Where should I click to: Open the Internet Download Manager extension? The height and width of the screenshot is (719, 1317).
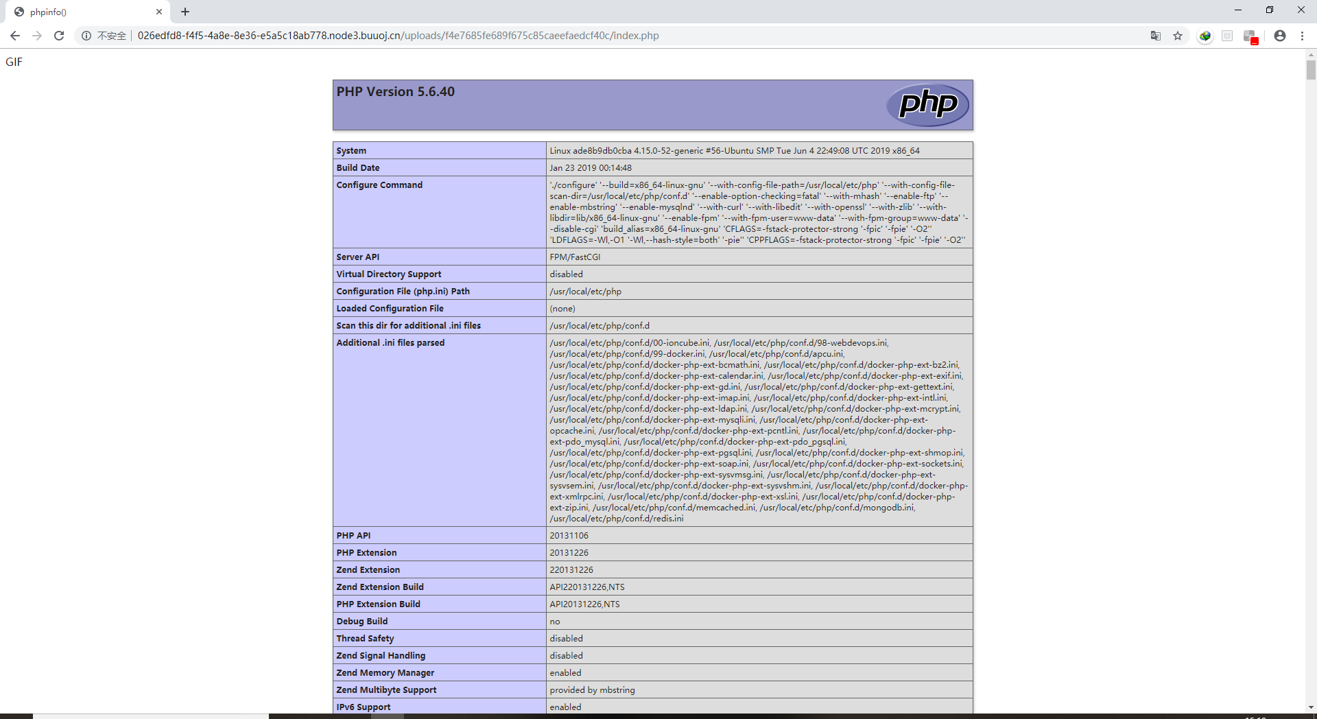point(1205,36)
